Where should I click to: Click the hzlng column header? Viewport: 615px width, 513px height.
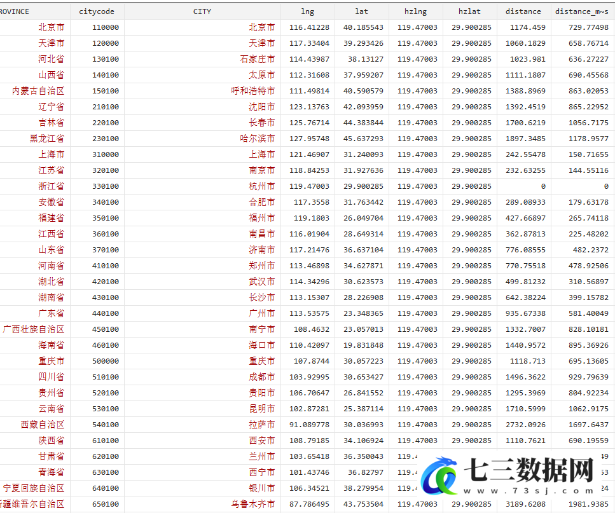pos(416,11)
